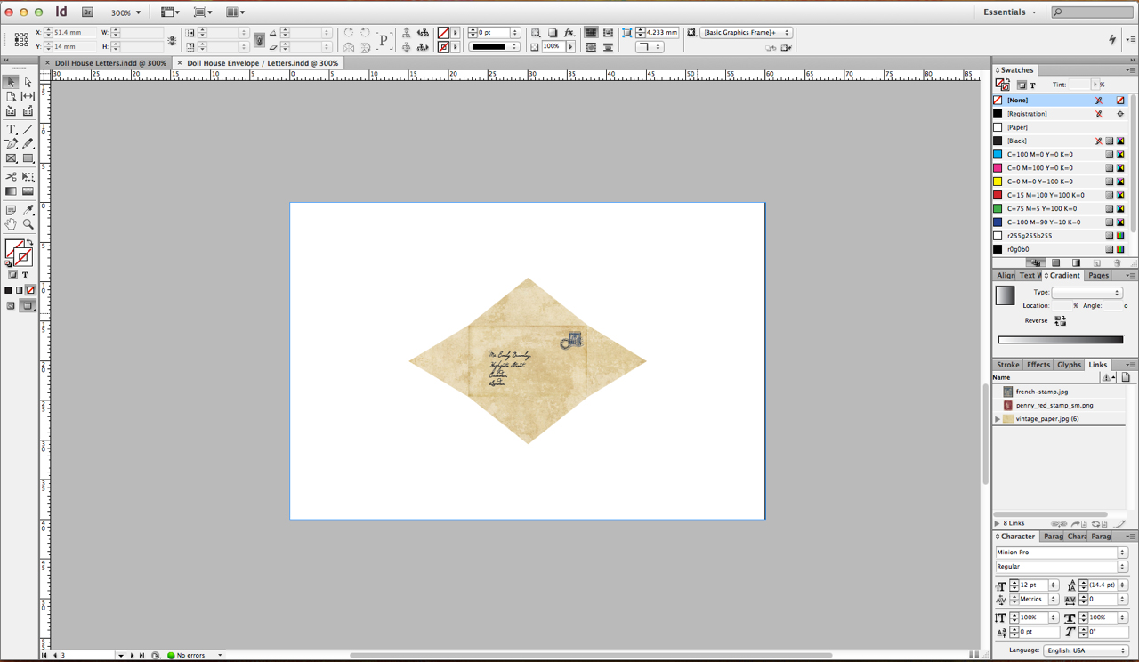The height and width of the screenshot is (662, 1139).
Task: Click the reference point locator grid
Action: click(x=21, y=39)
